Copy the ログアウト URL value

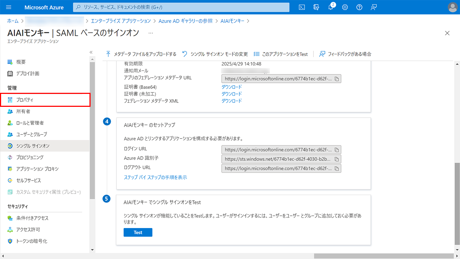(x=337, y=168)
